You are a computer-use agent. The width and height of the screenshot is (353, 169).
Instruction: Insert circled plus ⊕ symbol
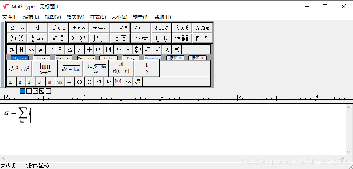click(x=89, y=82)
